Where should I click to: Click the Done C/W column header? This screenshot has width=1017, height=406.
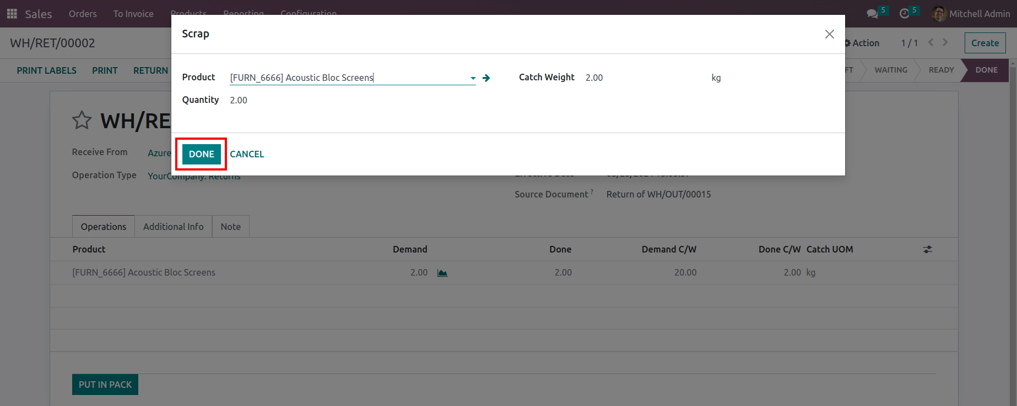tap(780, 249)
